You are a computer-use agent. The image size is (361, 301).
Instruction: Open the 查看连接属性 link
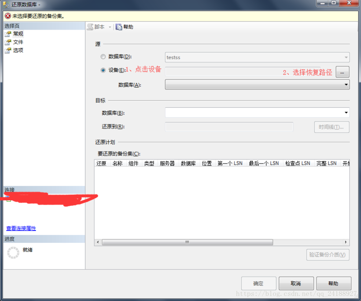pyautogui.click(x=21, y=228)
